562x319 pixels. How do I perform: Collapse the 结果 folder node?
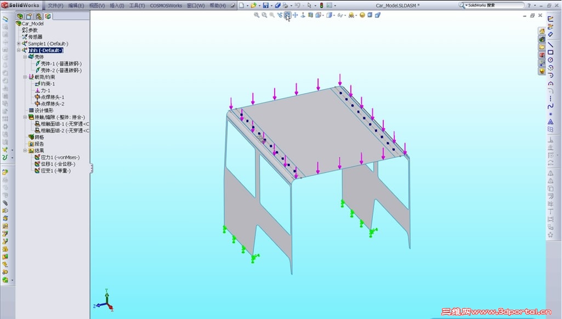click(x=25, y=151)
